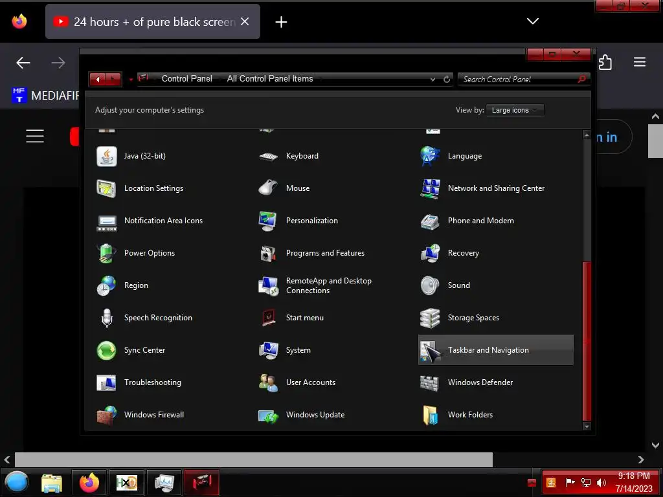
Task: Open the Java (32-bit) icon
Action: (107, 156)
